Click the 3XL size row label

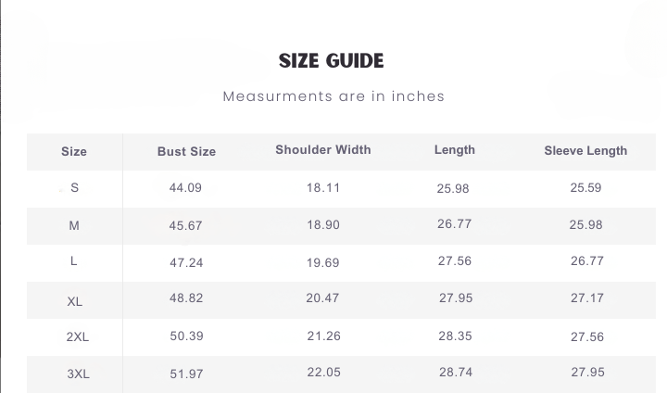[78, 374]
